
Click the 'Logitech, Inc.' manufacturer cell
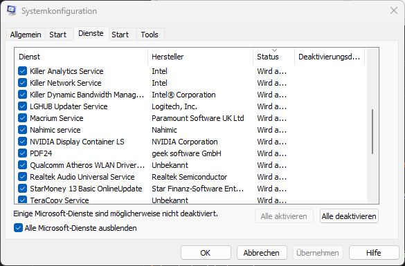click(x=174, y=106)
